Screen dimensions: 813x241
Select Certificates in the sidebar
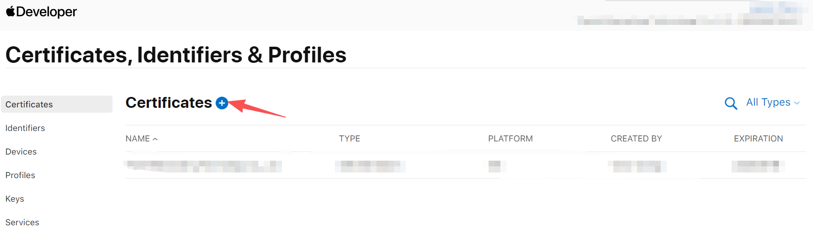(x=29, y=104)
